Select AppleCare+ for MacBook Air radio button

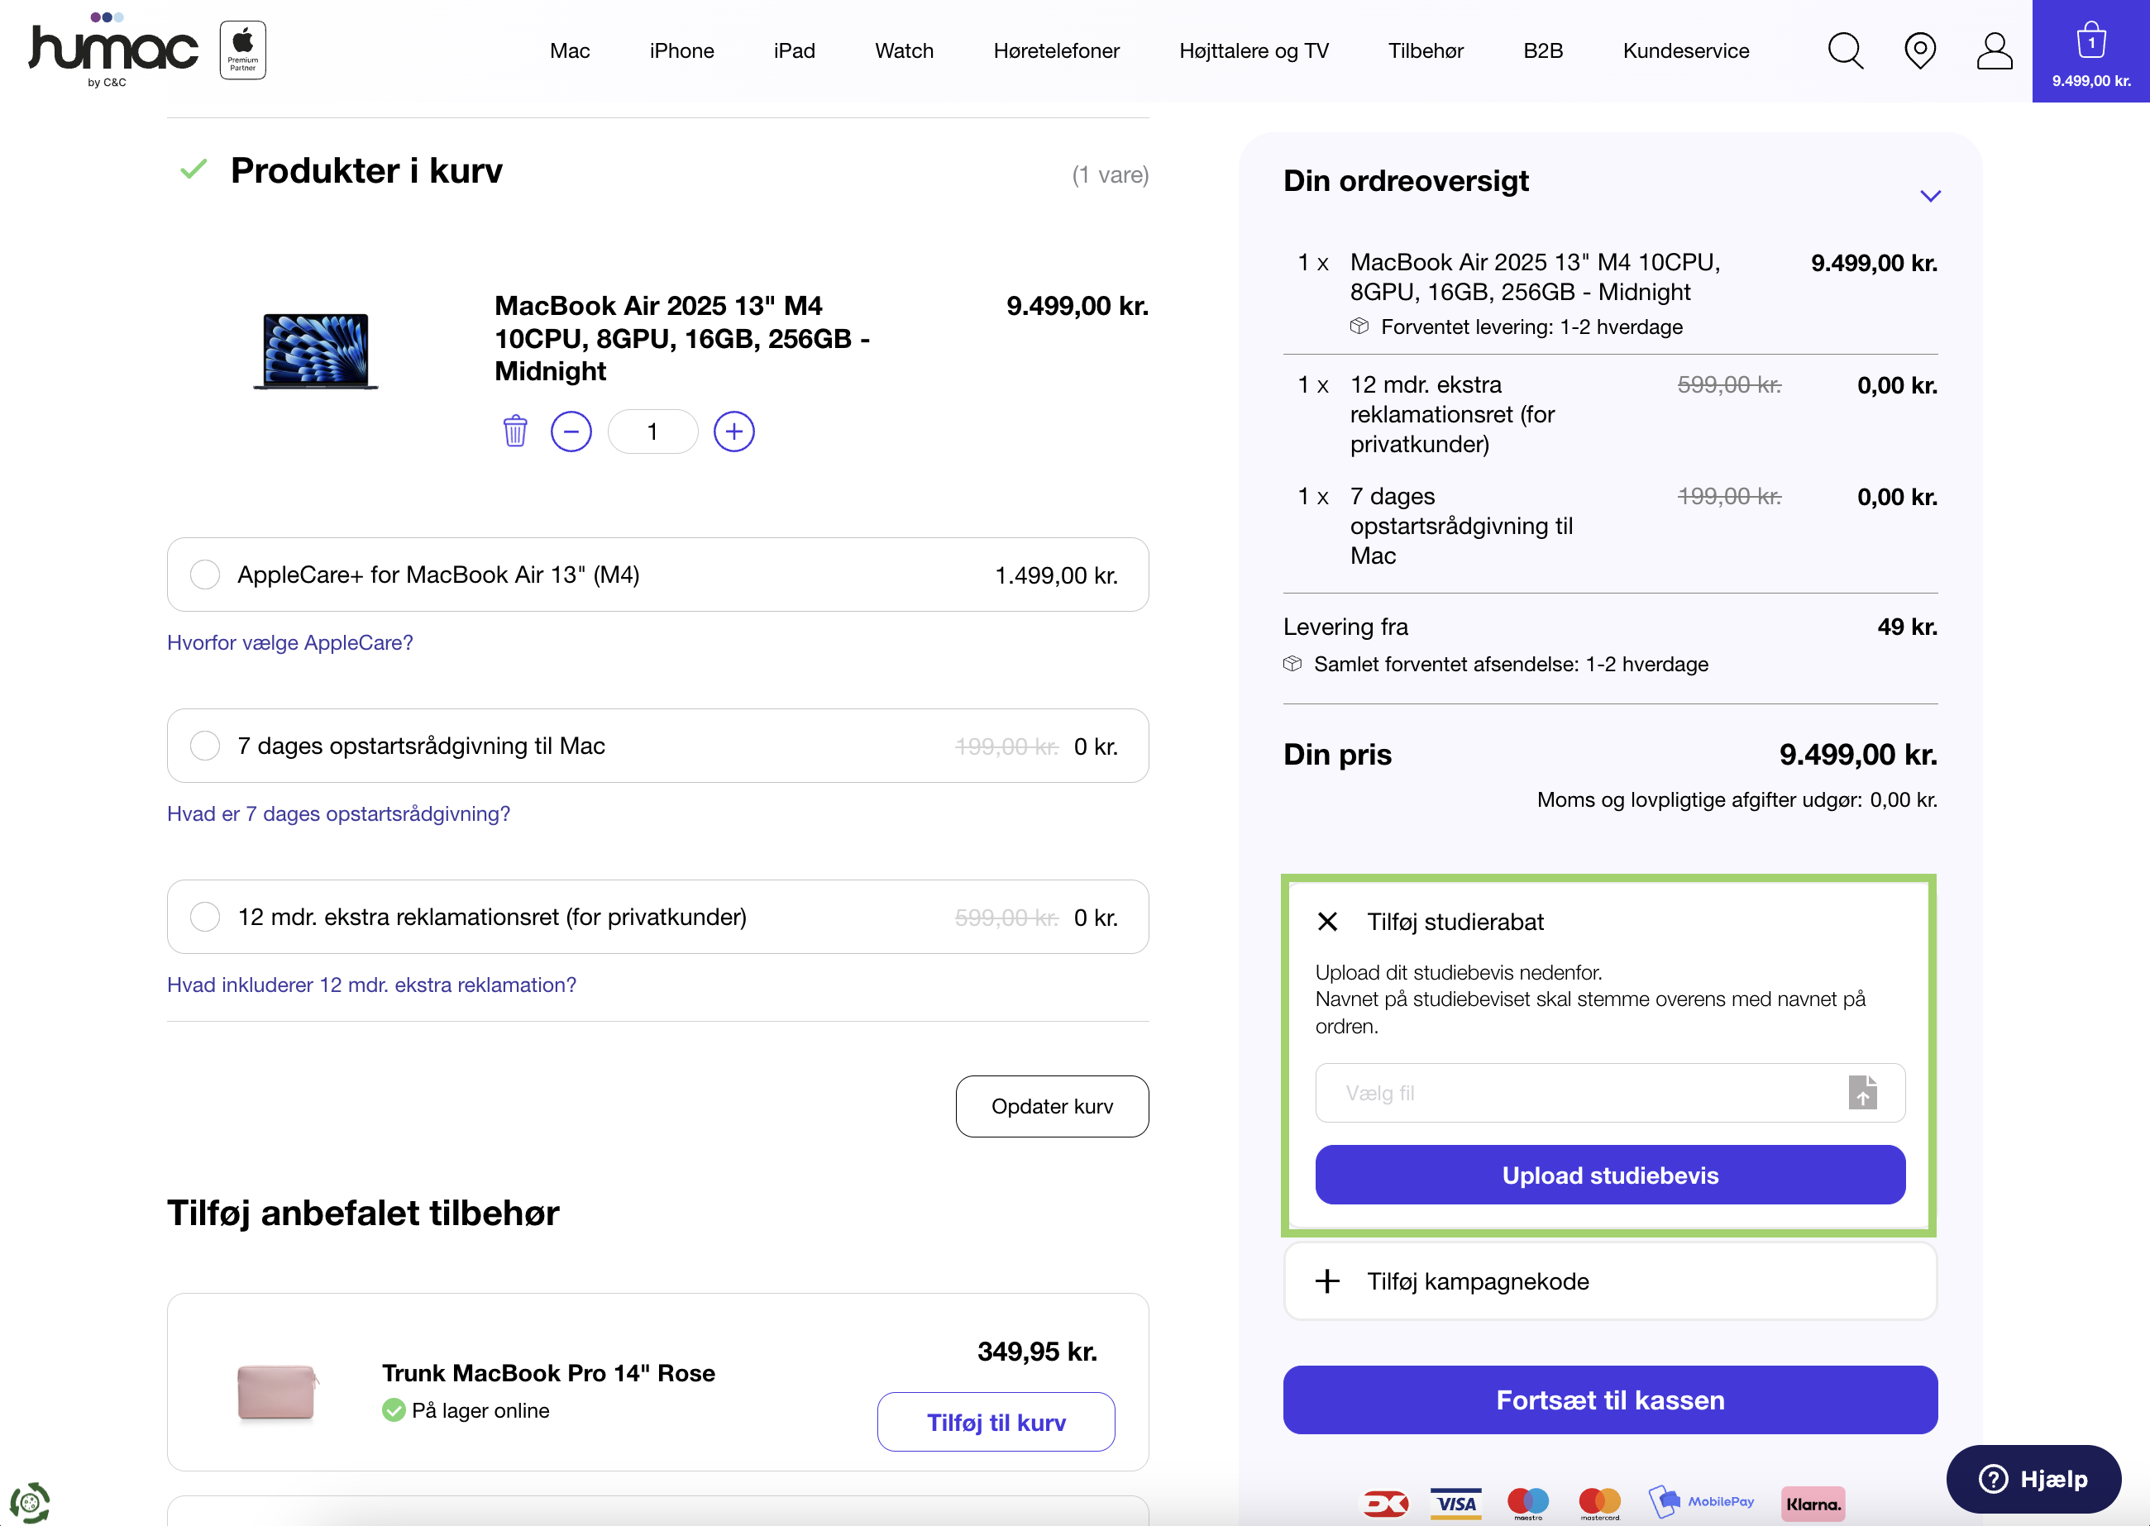(205, 575)
